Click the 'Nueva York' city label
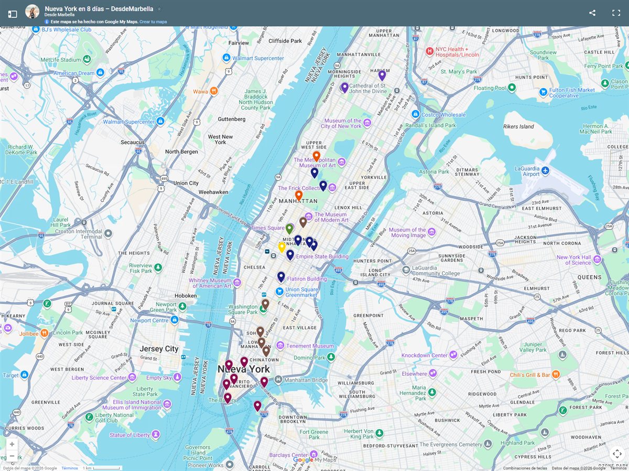 (244, 369)
